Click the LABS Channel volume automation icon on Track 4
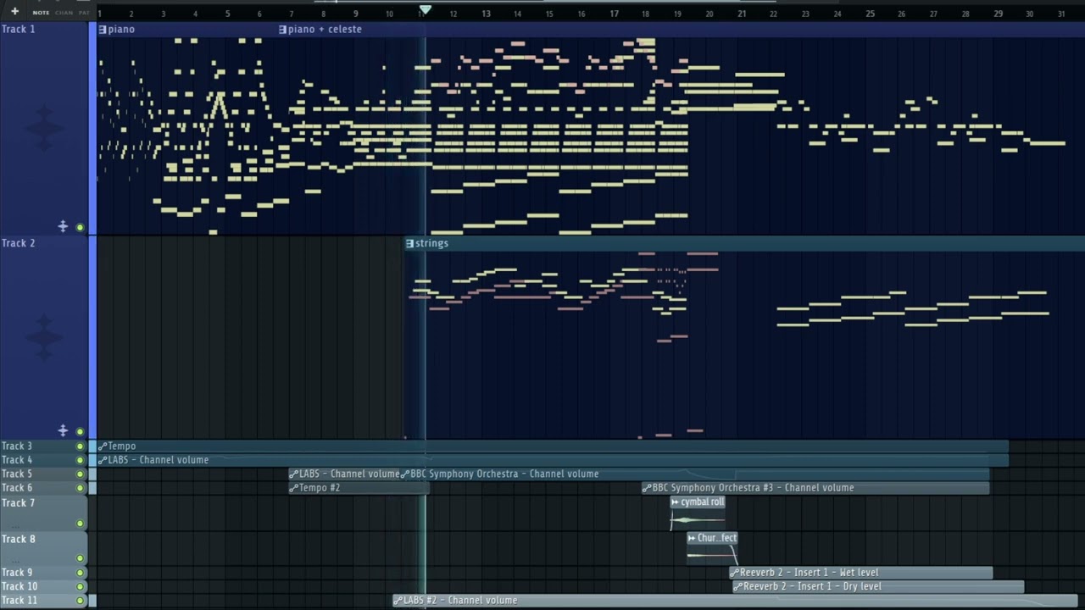1085x610 pixels. click(103, 460)
